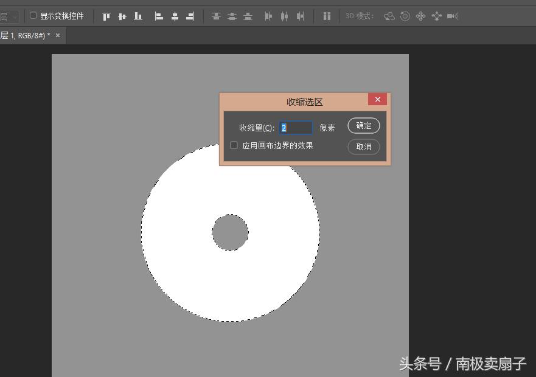This screenshot has height=377, width=536.
Task: Click the 3D pan camera icon
Action: (x=420, y=16)
